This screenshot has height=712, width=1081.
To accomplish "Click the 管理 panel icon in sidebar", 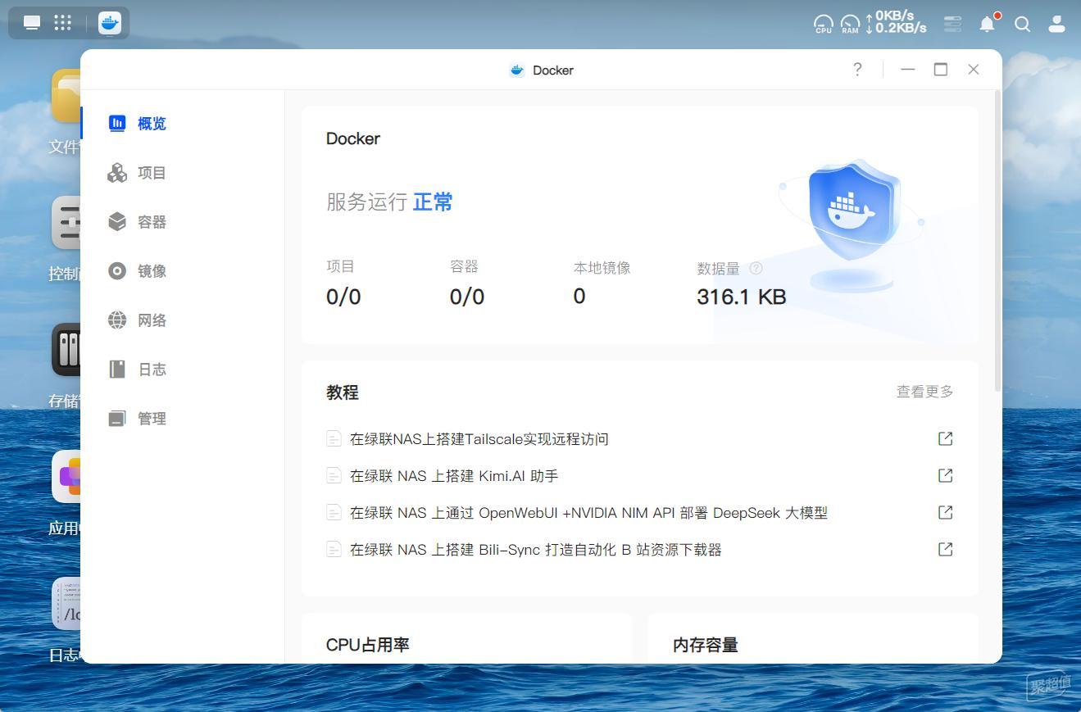I will (x=117, y=419).
